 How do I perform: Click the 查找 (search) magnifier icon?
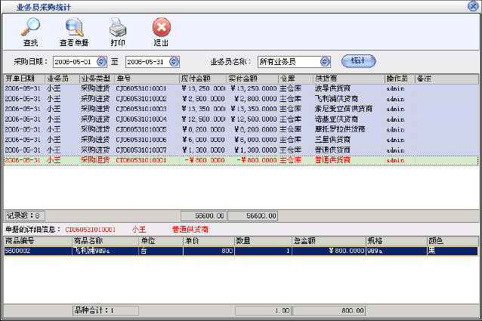[31, 29]
